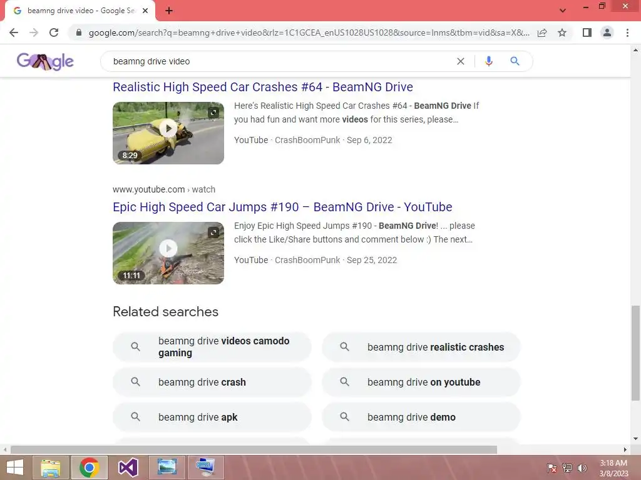Open the Windows Start button
This screenshot has height=480, width=641.
pyautogui.click(x=15, y=467)
